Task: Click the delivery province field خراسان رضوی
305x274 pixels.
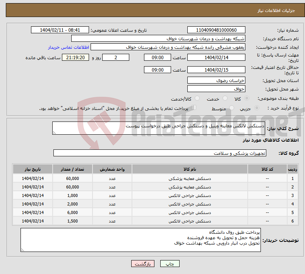Action: pyautogui.click(x=216, y=80)
